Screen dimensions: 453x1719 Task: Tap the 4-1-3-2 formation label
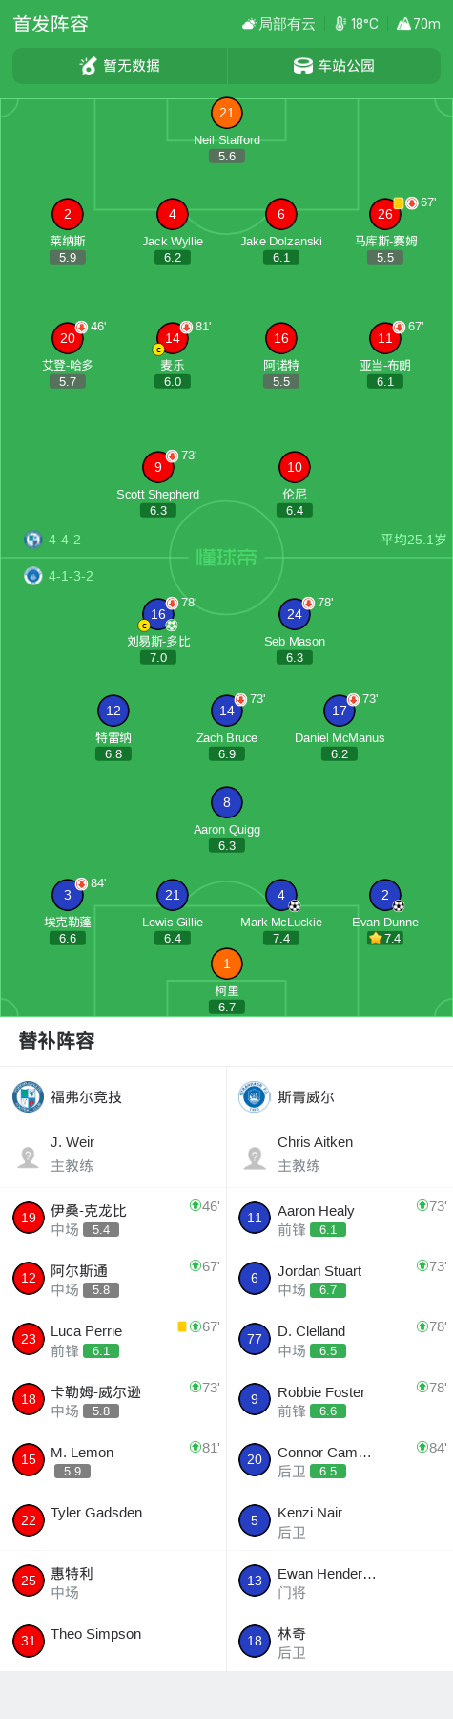(x=71, y=576)
